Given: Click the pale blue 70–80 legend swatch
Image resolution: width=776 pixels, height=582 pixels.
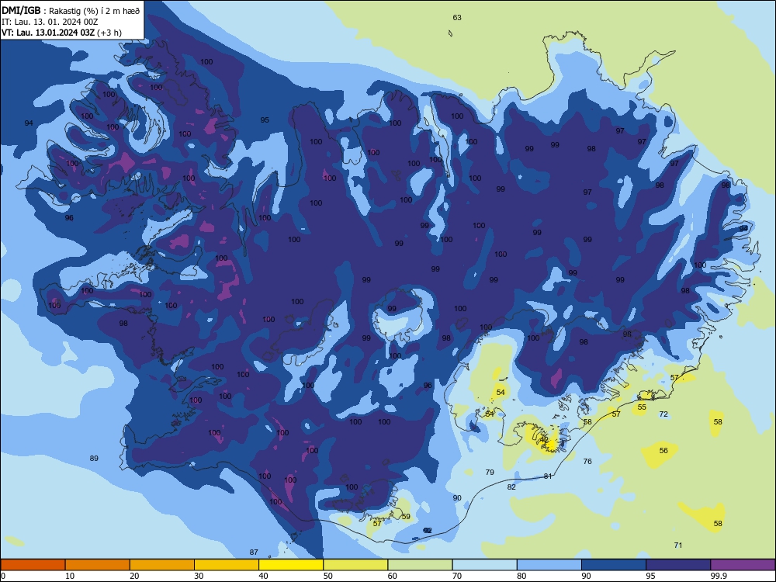Looking at the screenshot, I should pos(484,565).
